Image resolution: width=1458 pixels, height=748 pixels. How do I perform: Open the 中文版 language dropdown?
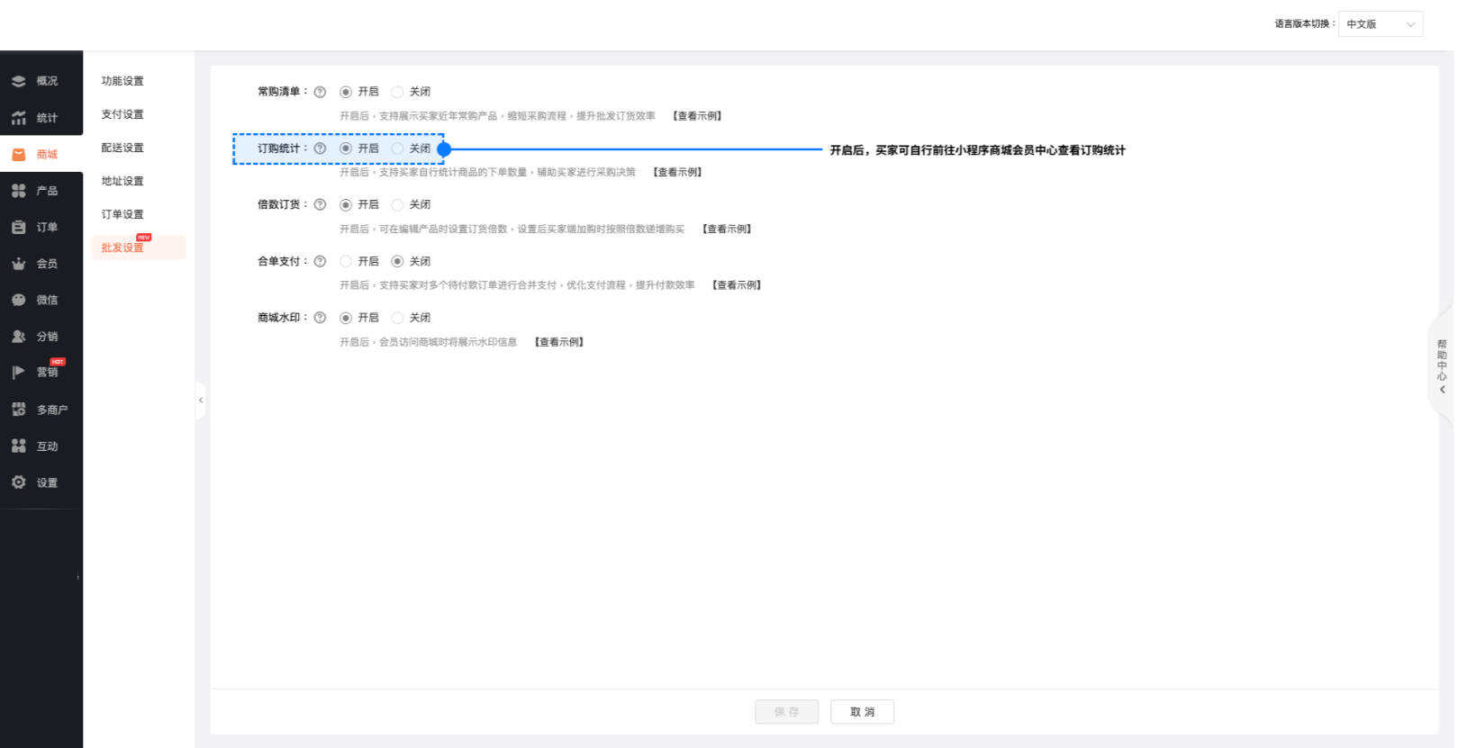click(1381, 24)
